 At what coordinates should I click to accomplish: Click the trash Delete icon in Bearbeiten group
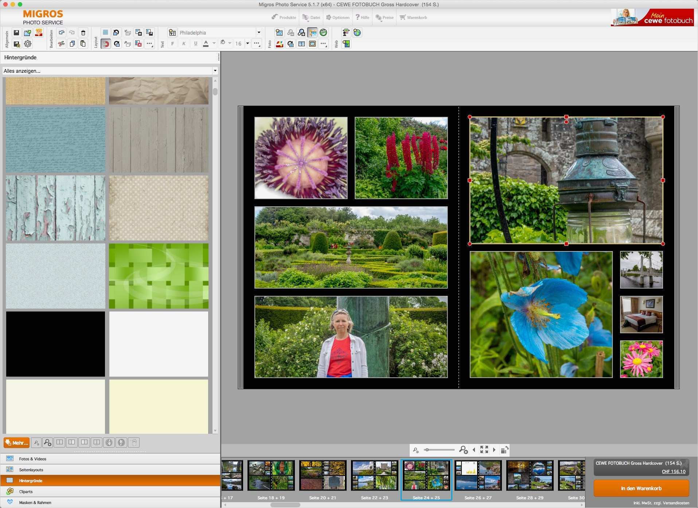83,33
